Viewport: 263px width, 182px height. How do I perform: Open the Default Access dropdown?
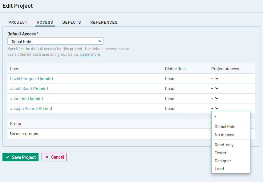point(55,41)
